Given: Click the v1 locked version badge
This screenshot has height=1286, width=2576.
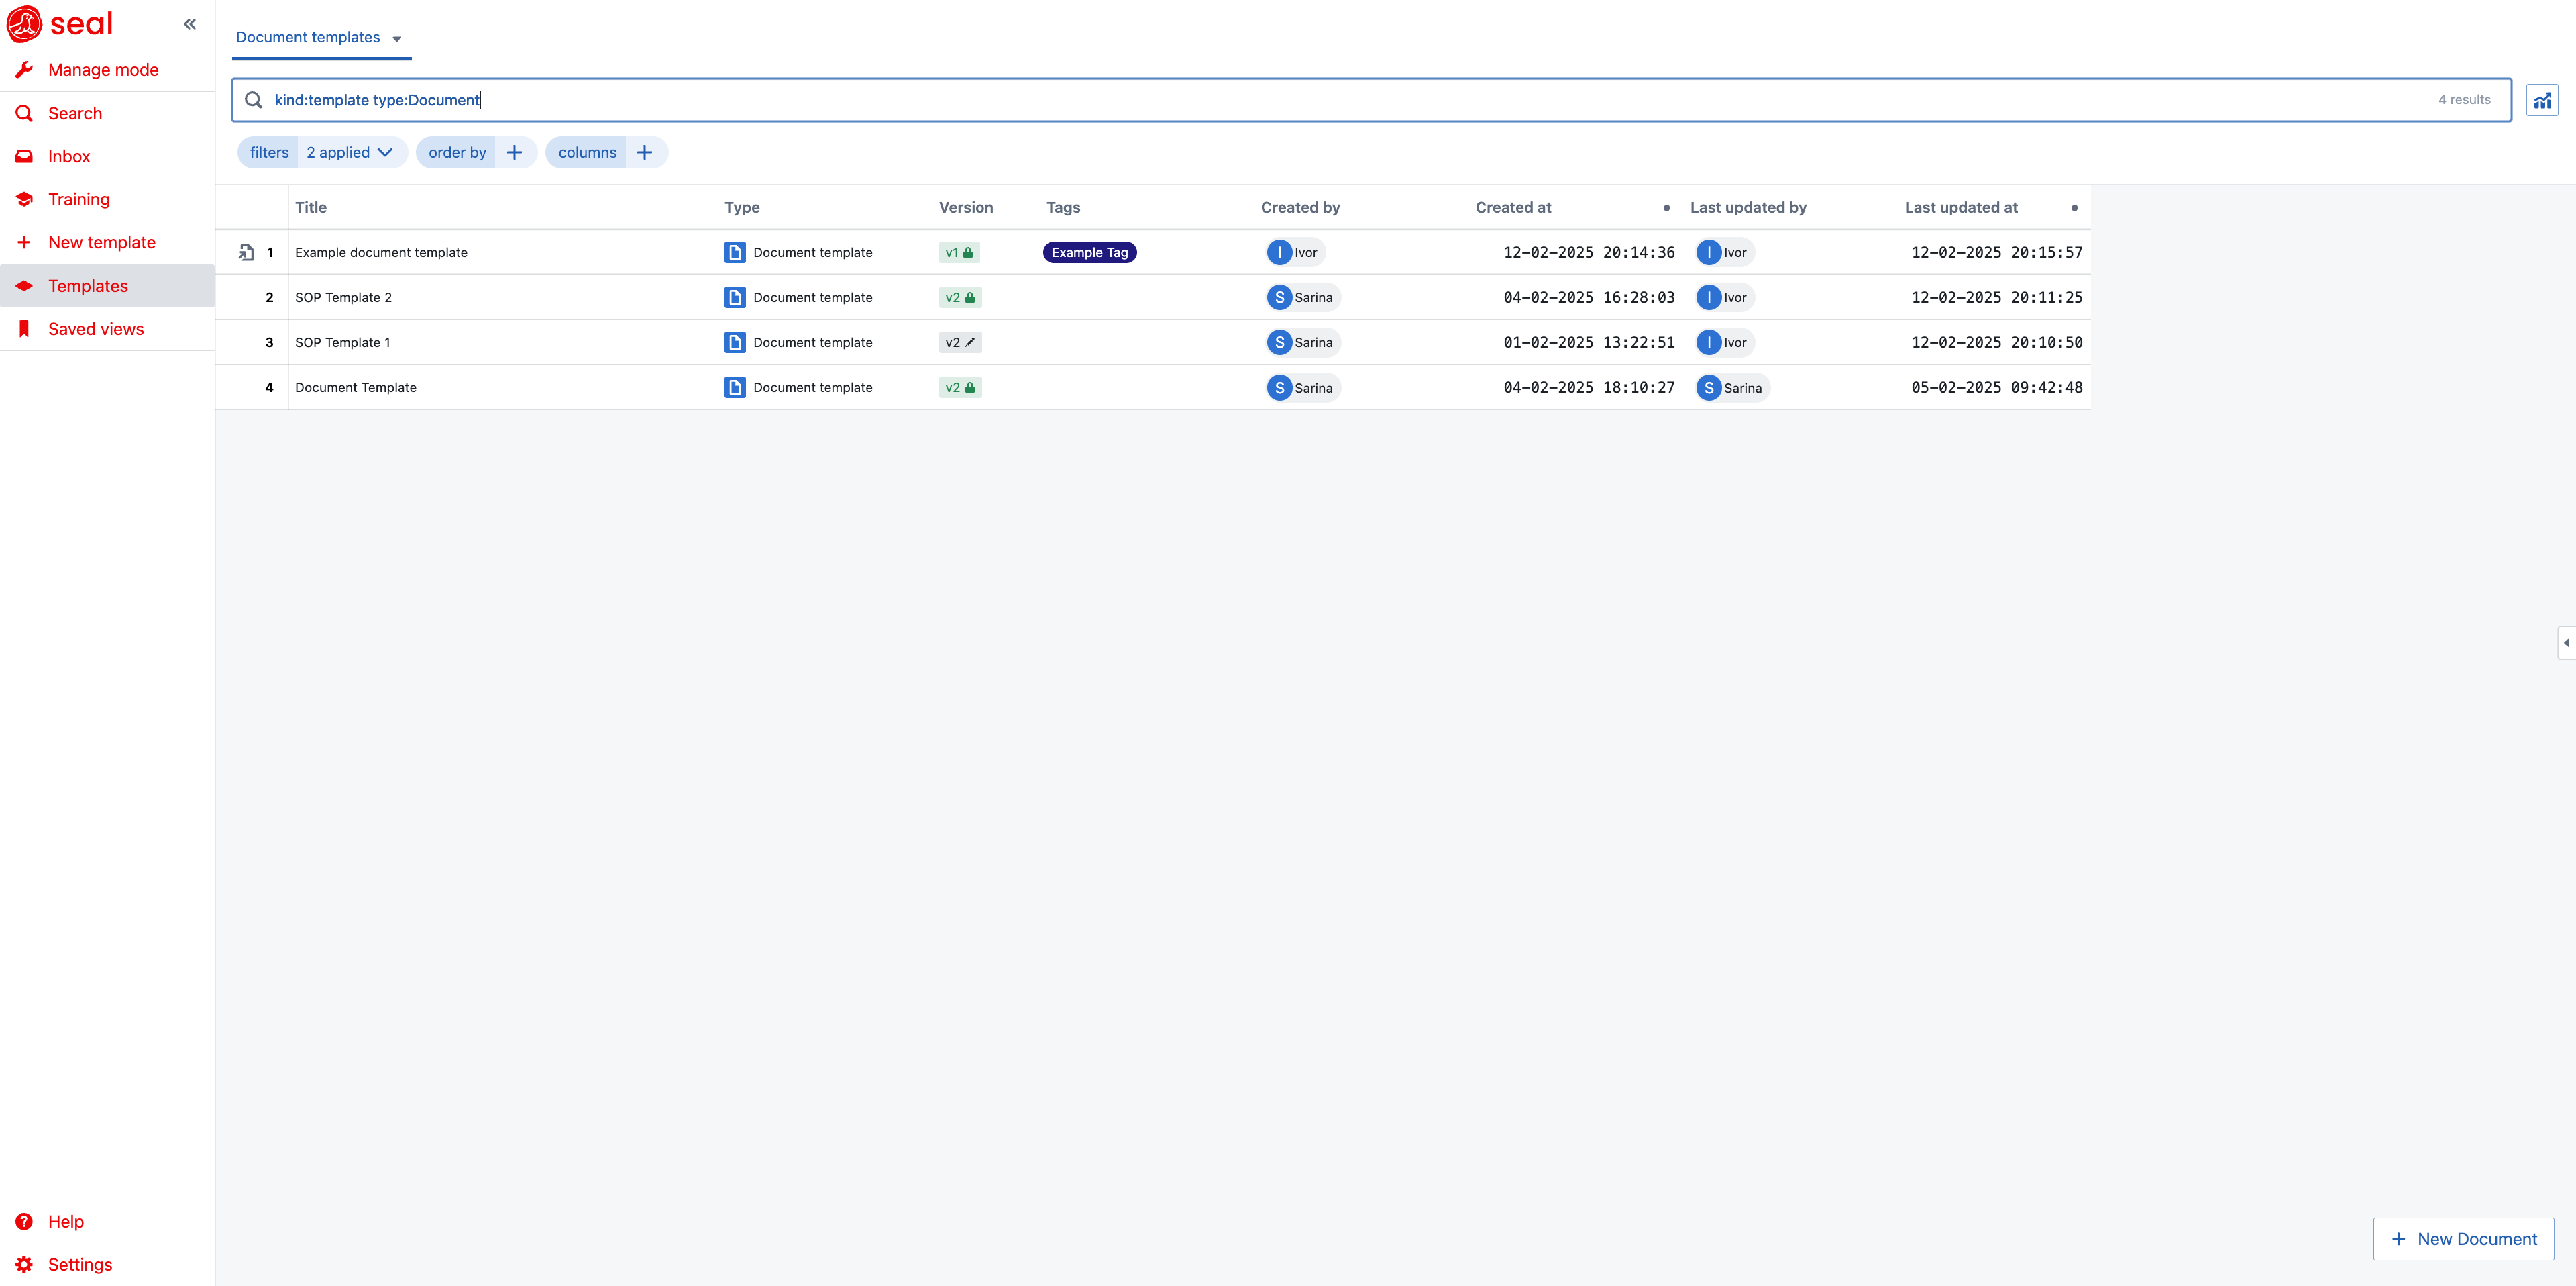Looking at the screenshot, I should (x=959, y=252).
